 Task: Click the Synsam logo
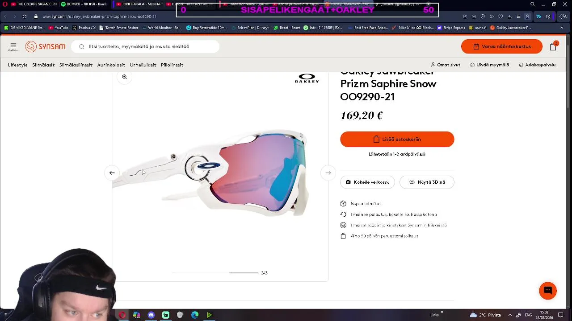[x=45, y=46]
